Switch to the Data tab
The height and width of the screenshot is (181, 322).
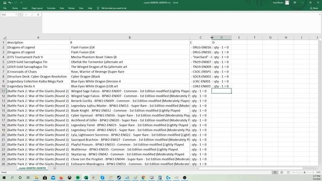click(62, 8)
